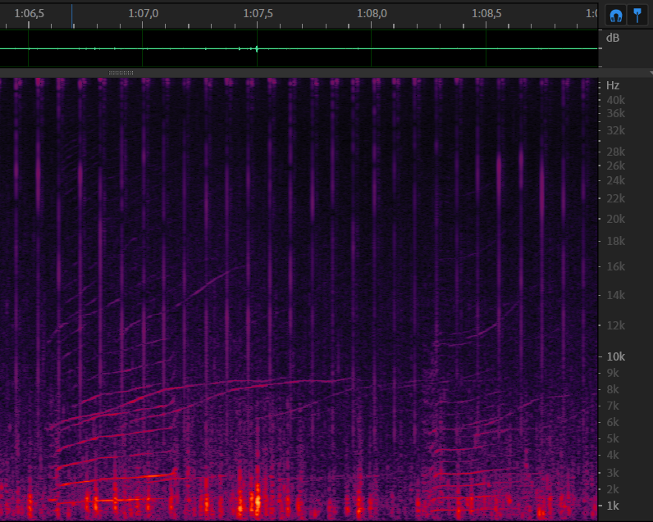
Task: Click the 12k mark on frequency scale
Action: tap(615, 325)
